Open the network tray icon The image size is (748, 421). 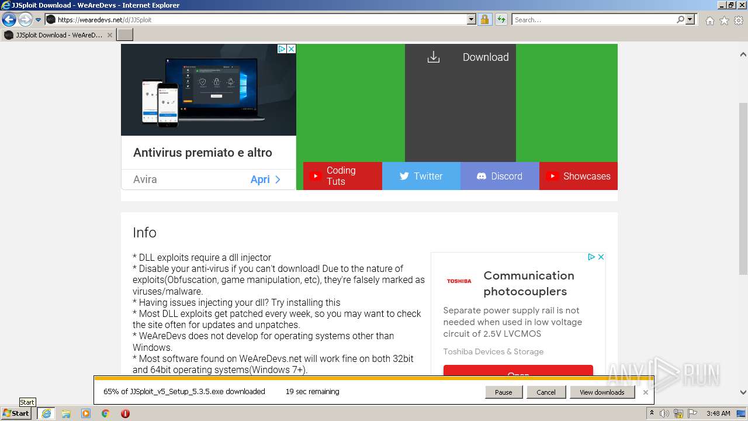point(678,413)
